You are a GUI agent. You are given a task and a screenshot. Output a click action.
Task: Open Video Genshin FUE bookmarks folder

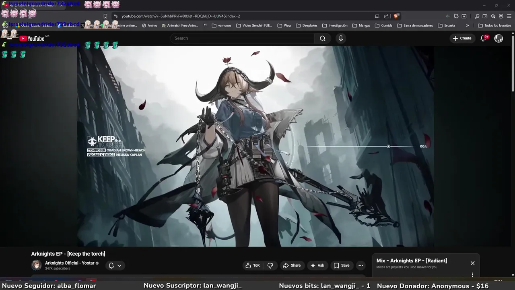(254, 25)
